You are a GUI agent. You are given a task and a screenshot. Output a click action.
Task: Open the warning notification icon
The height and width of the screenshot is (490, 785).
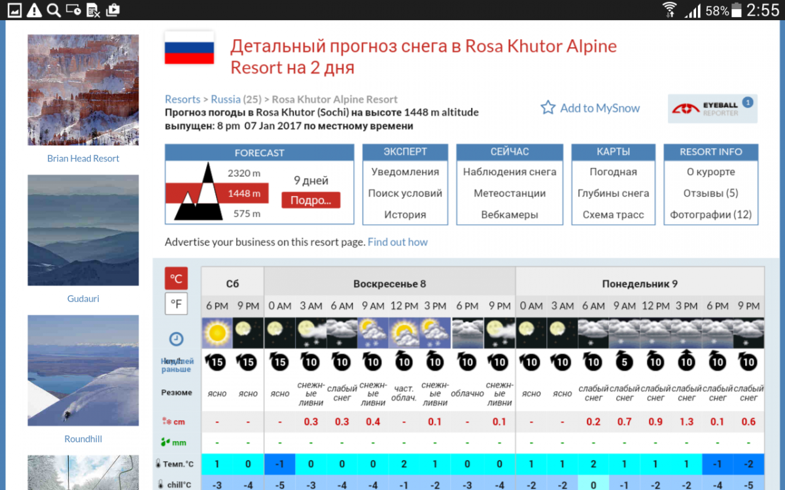34,10
